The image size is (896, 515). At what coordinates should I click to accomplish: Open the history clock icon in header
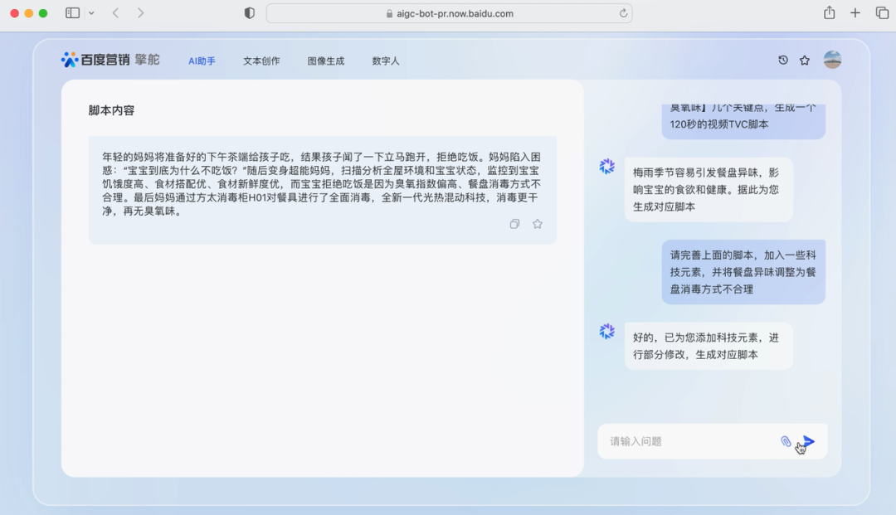pos(782,61)
